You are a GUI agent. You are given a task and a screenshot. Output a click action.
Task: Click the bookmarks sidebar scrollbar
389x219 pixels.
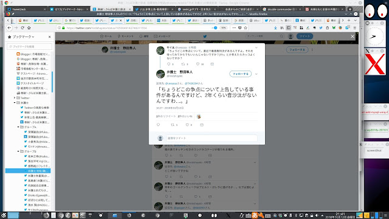pyautogui.click(x=52, y=82)
